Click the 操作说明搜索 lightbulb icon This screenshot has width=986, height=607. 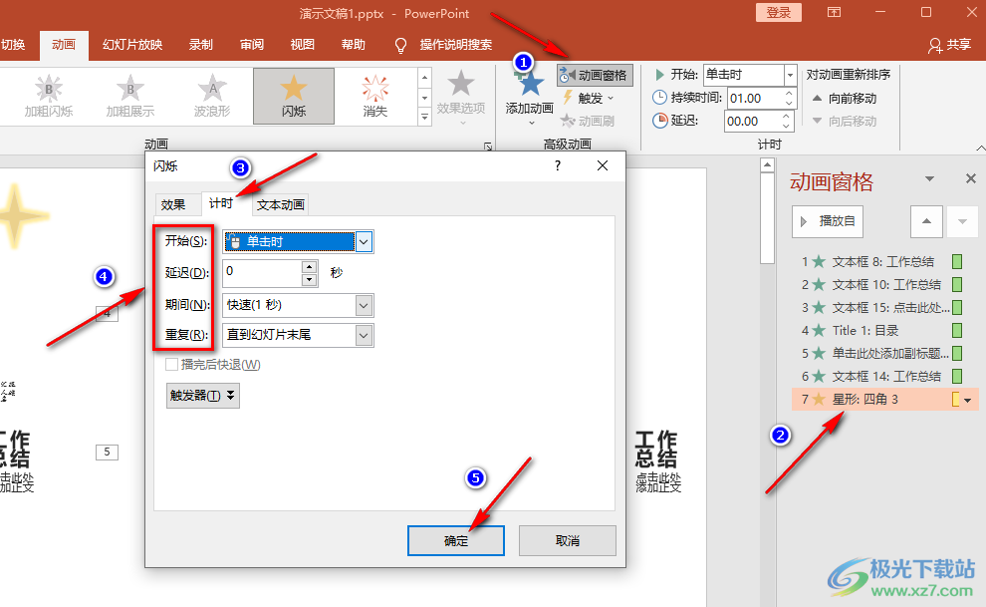click(x=400, y=45)
